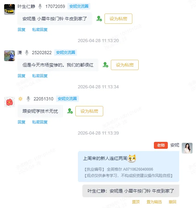Click quoted 叶生仁静 reply box under teacher's message
The width and height of the screenshot is (196, 208).
[131, 191]
